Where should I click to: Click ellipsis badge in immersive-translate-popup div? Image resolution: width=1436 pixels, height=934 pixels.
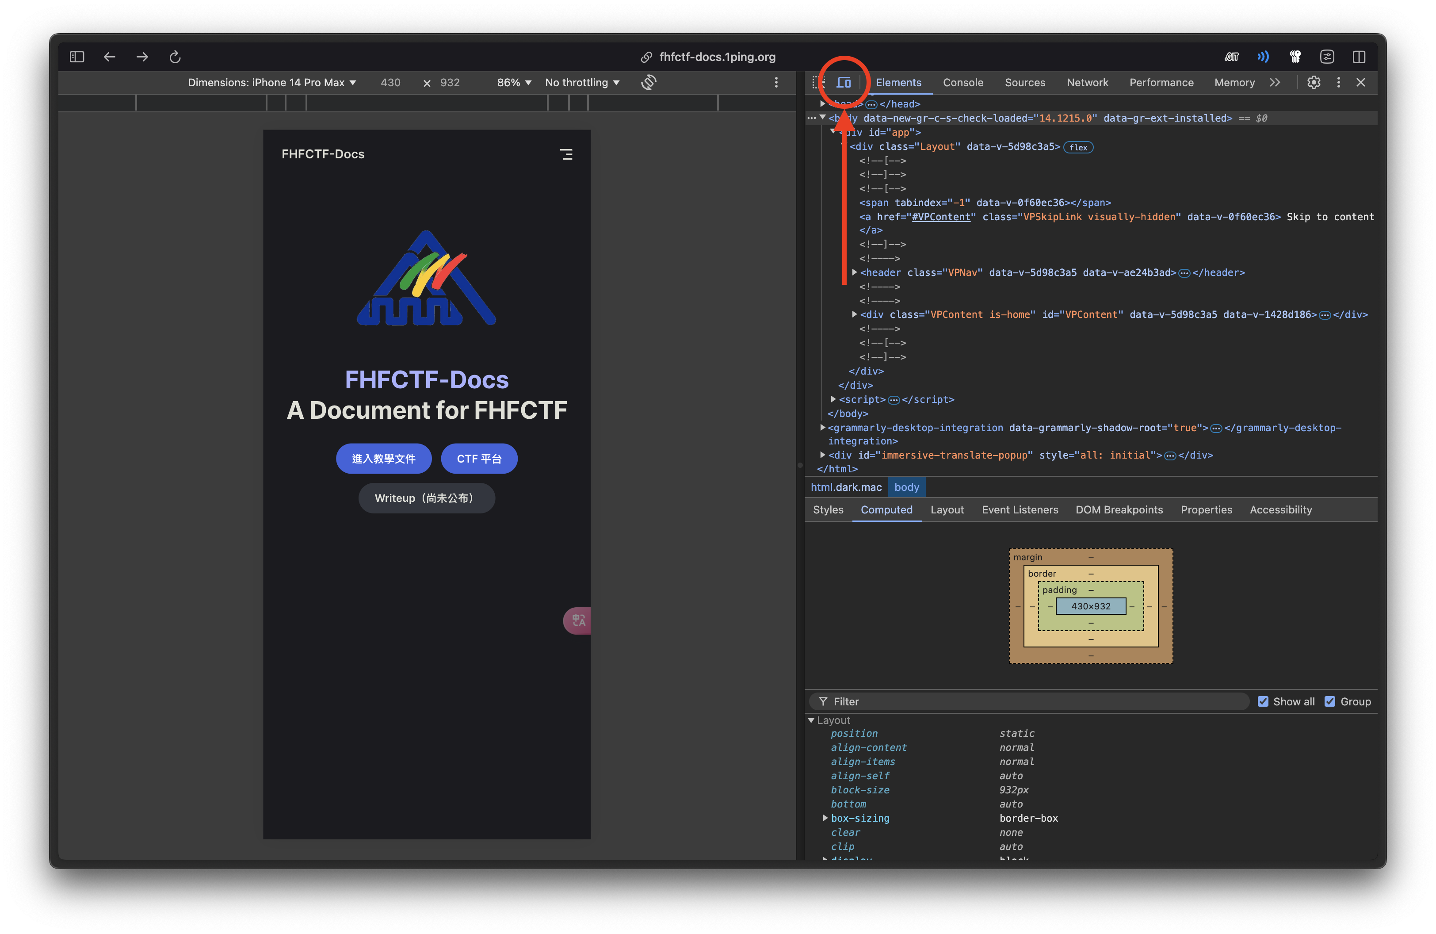click(x=1170, y=456)
